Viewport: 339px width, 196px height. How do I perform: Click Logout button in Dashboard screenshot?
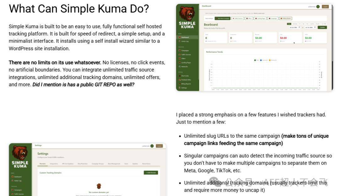pos(325,7)
